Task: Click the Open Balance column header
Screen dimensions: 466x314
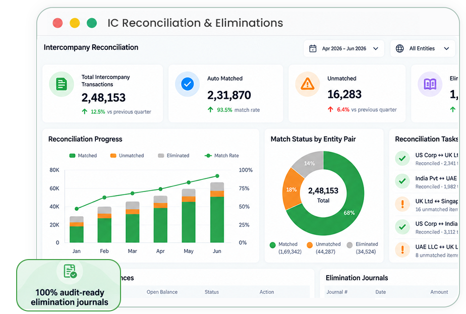Action: tap(162, 292)
